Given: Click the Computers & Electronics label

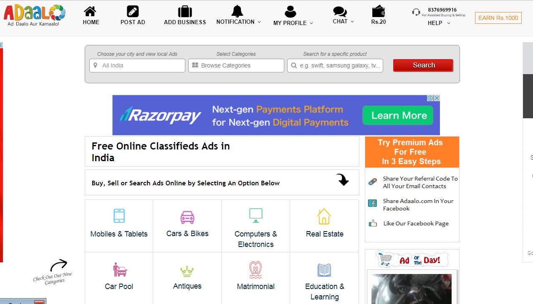Looking at the screenshot, I should [256, 239].
